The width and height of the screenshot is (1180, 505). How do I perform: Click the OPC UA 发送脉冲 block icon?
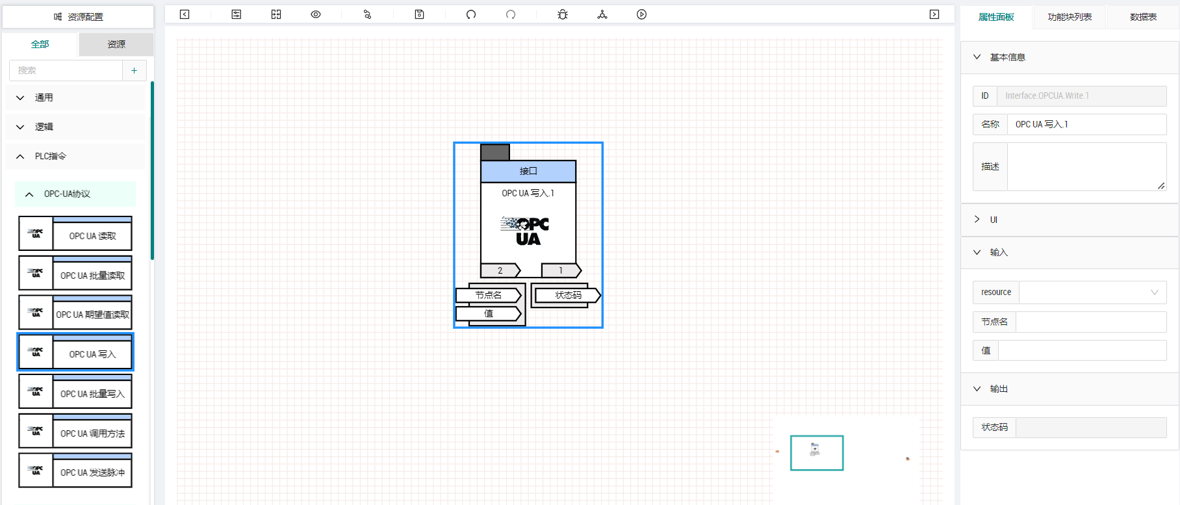point(36,471)
